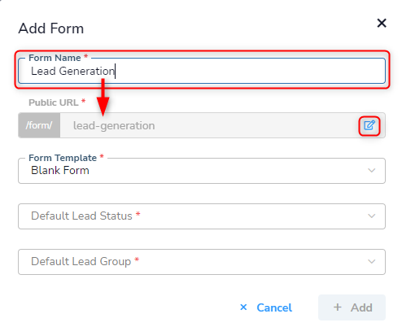The image size is (402, 327).
Task: Click the Add Form dialog title
Action: 51,28
